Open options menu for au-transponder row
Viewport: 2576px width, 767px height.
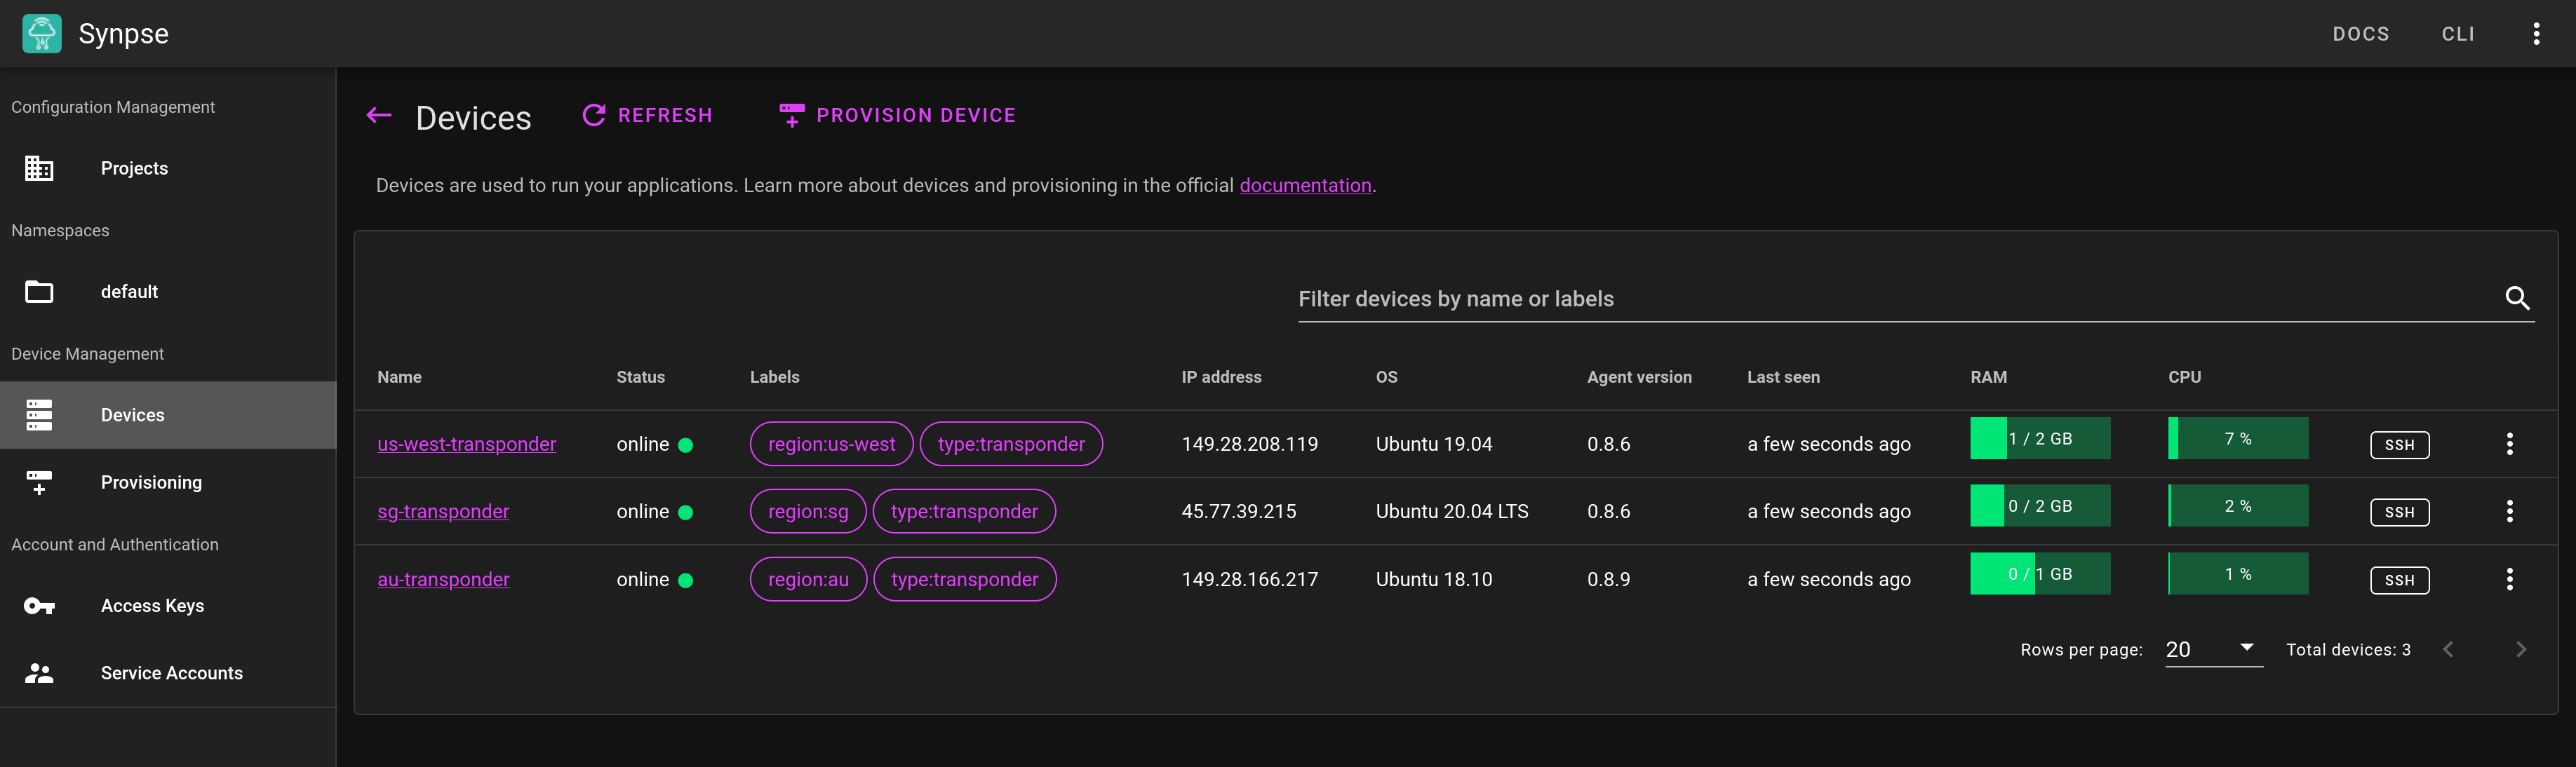click(2508, 579)
